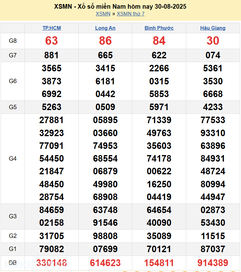The image size is (241, 272).
Task: Open the XSMN breadcrumb link
Action: pyautogui.click(x=103, y=14)
